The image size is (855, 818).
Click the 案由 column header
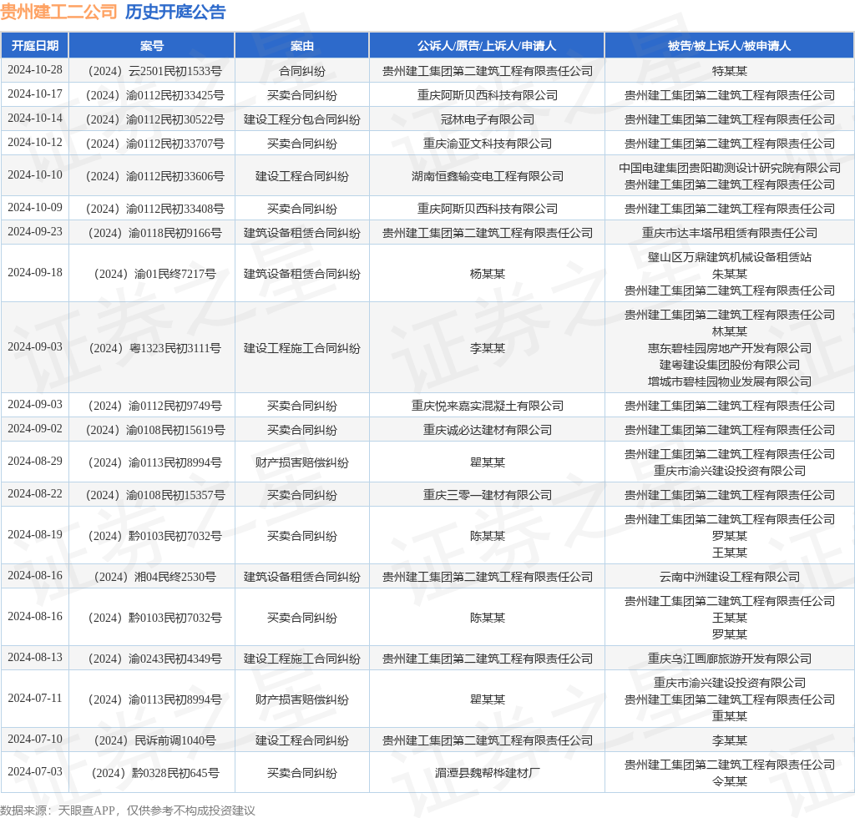point(301,46)
